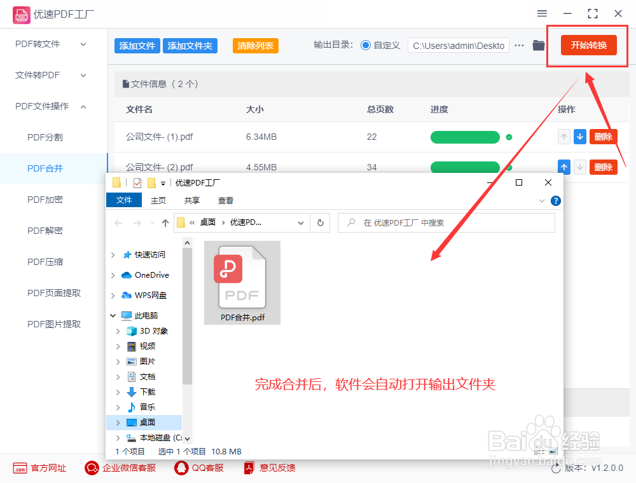636x483 pixels.
Task: Collapse 此电脑 in the navigation tree
Action: (113, 316)
